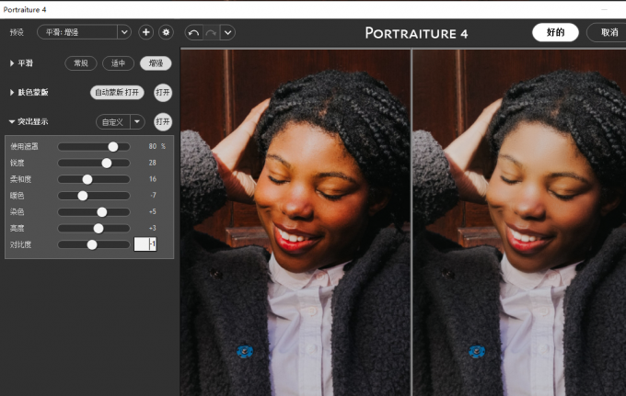The height and width of the screenshot is (396, 626).
Task: Open the history dropdown next to redo
Action: coord(227,33)
